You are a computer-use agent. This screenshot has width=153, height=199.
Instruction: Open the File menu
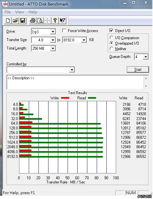point(7,12)
